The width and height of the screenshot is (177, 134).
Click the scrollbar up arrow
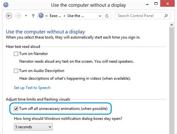[172, 25]
